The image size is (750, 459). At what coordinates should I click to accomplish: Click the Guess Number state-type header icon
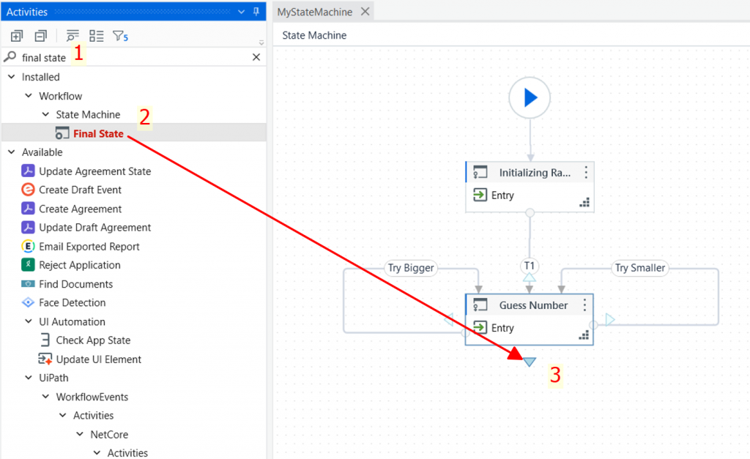480,305
